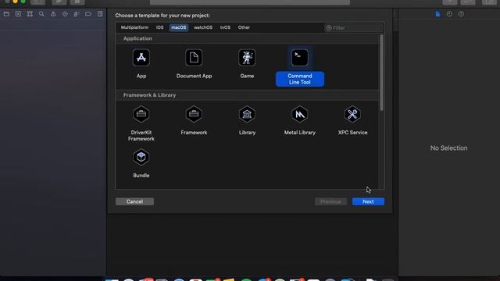Screen dimensions: 500x281
Task: Switch to the iOS tab
Action: (159, 27)
